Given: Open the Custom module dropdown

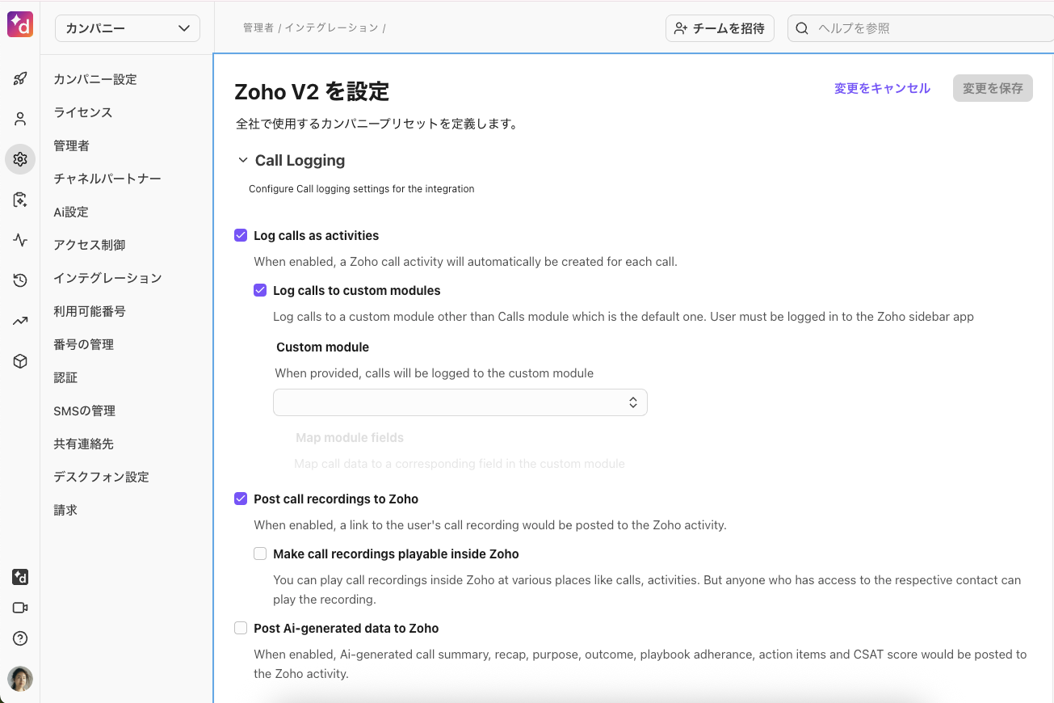Looking at the screenshot, I should pos(460,402).
